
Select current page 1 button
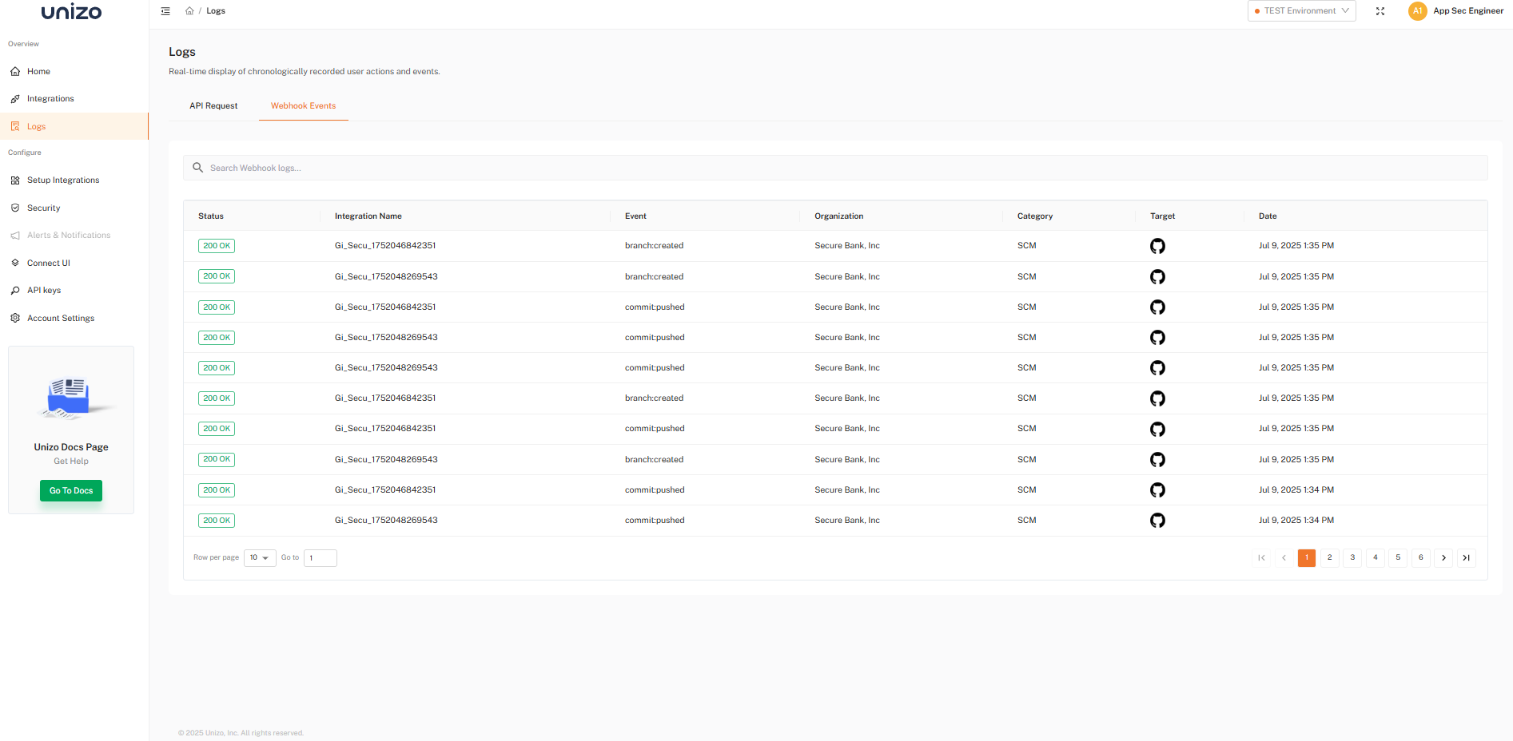1307,558
